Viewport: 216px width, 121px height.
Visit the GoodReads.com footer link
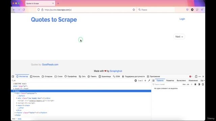point(50,65)
